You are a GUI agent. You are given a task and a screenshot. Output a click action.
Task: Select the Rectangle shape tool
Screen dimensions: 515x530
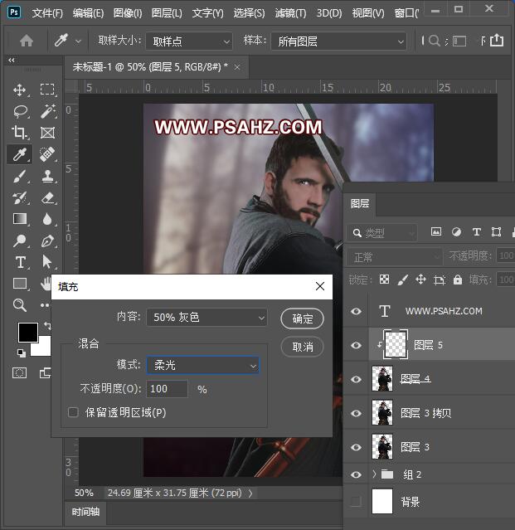pyautogui.click(x=20, y=284)
